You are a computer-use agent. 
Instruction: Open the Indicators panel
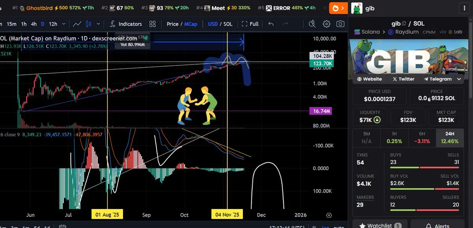126,24
